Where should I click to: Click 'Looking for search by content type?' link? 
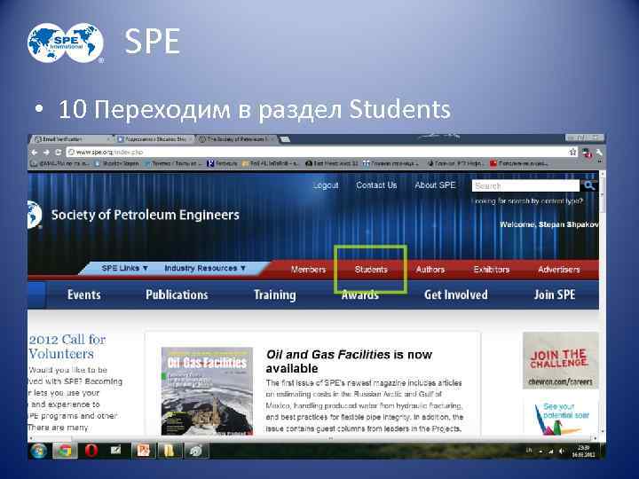(x=527, y=200)
